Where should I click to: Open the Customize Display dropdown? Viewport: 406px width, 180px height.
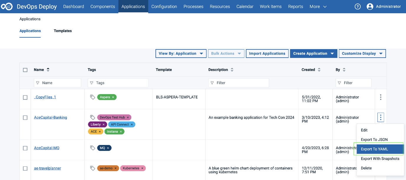pyautogui.click(x=362, y=53)
